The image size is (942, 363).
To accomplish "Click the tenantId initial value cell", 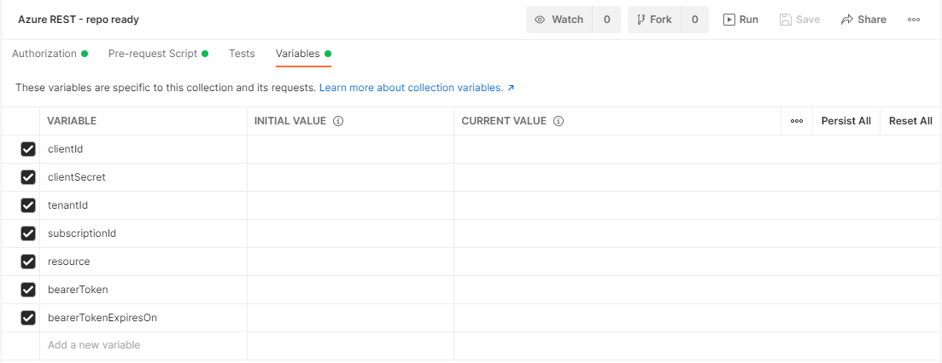I will coord(350,205).
